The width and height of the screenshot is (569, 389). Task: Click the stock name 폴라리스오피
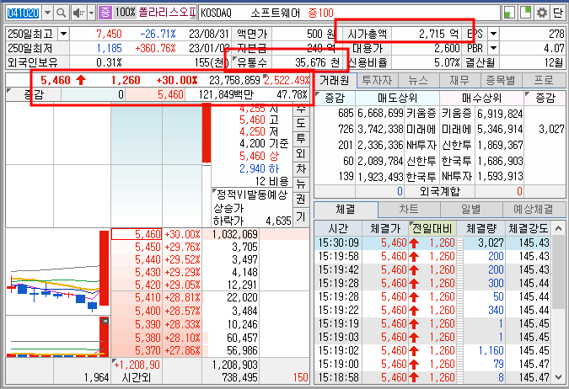tap(167, 13)
